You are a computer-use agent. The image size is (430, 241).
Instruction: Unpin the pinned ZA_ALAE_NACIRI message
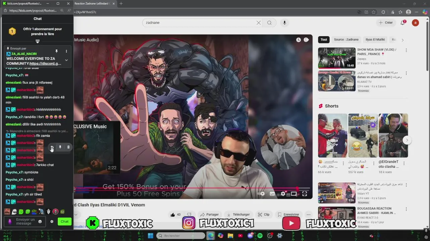(56, 51)
